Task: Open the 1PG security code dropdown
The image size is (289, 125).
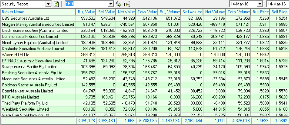Action: coord(111,4)
